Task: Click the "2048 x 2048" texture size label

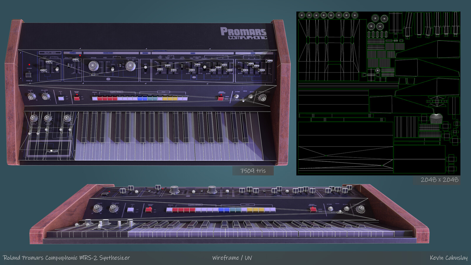Action: coord(439,180)
